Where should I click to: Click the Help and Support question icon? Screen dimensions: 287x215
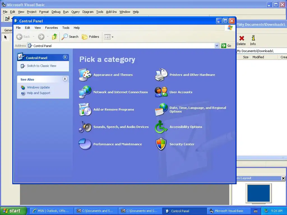click(23, 93)
